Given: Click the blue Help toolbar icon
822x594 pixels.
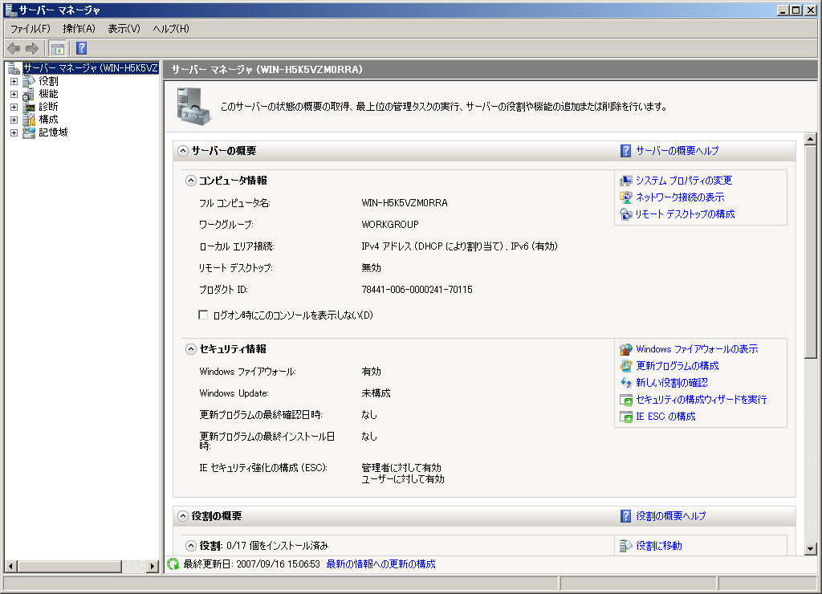Looking at the screenshot, I should tap(81, 48).
